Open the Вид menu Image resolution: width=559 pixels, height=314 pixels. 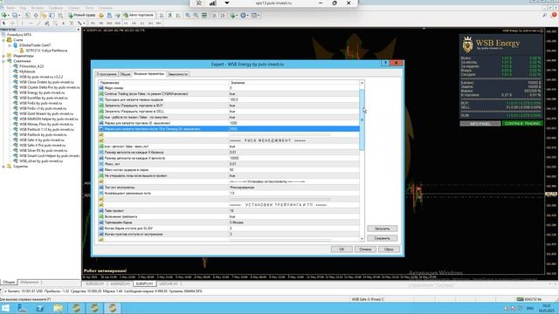pyautogui.click(x=24, y=8)
